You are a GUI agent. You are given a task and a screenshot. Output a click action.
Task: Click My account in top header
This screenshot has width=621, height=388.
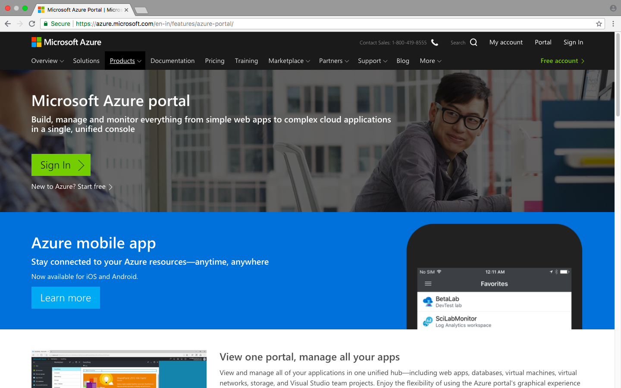(506, 42)
